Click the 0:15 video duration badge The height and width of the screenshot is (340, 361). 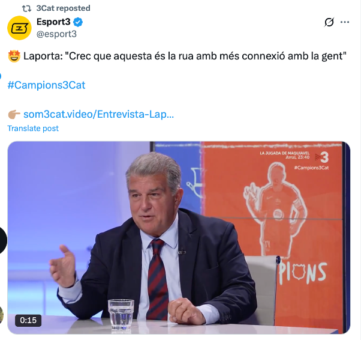click(x=28, y=320)
